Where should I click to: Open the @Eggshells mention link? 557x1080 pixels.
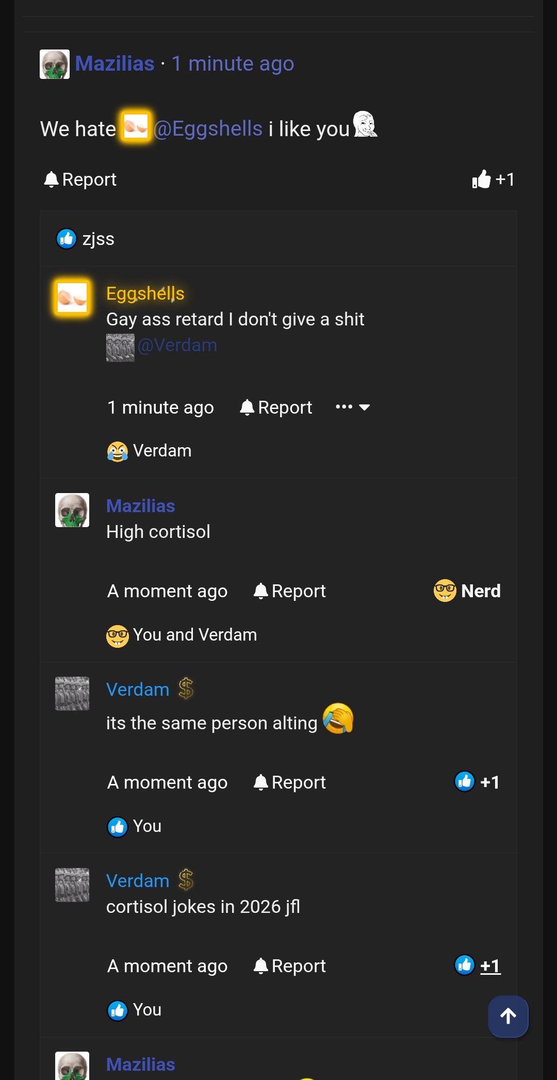[209, 128]
